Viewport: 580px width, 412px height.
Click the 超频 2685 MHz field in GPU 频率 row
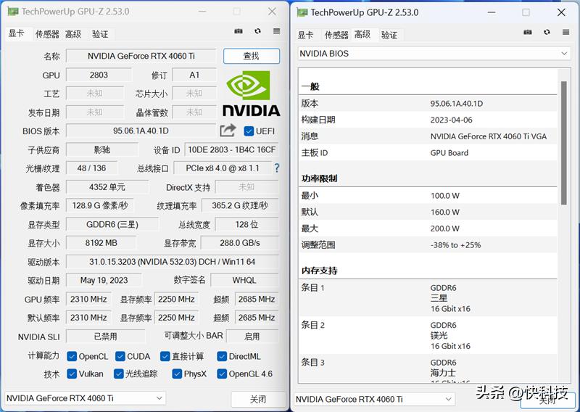(x=257, y=299)
